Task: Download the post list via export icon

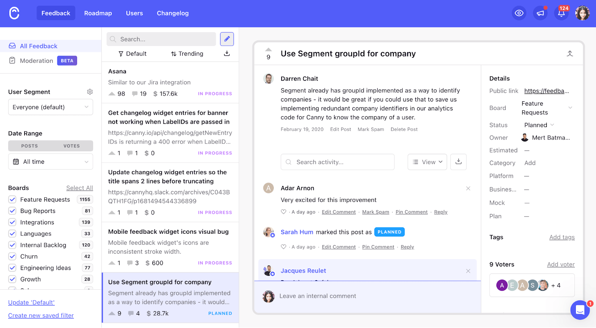Action: (227, 54)
